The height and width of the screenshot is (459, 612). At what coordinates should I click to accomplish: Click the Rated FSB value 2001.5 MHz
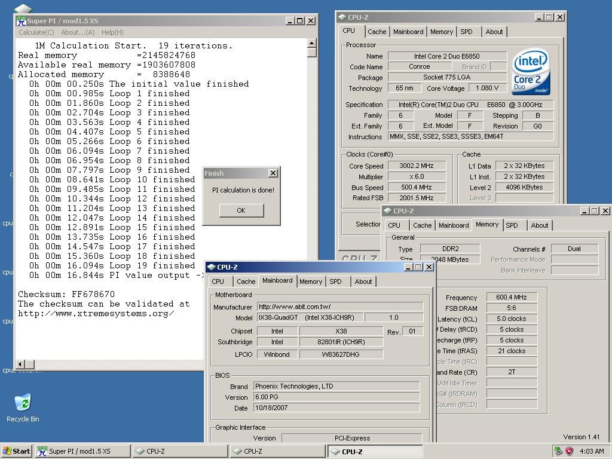[417, 198]
